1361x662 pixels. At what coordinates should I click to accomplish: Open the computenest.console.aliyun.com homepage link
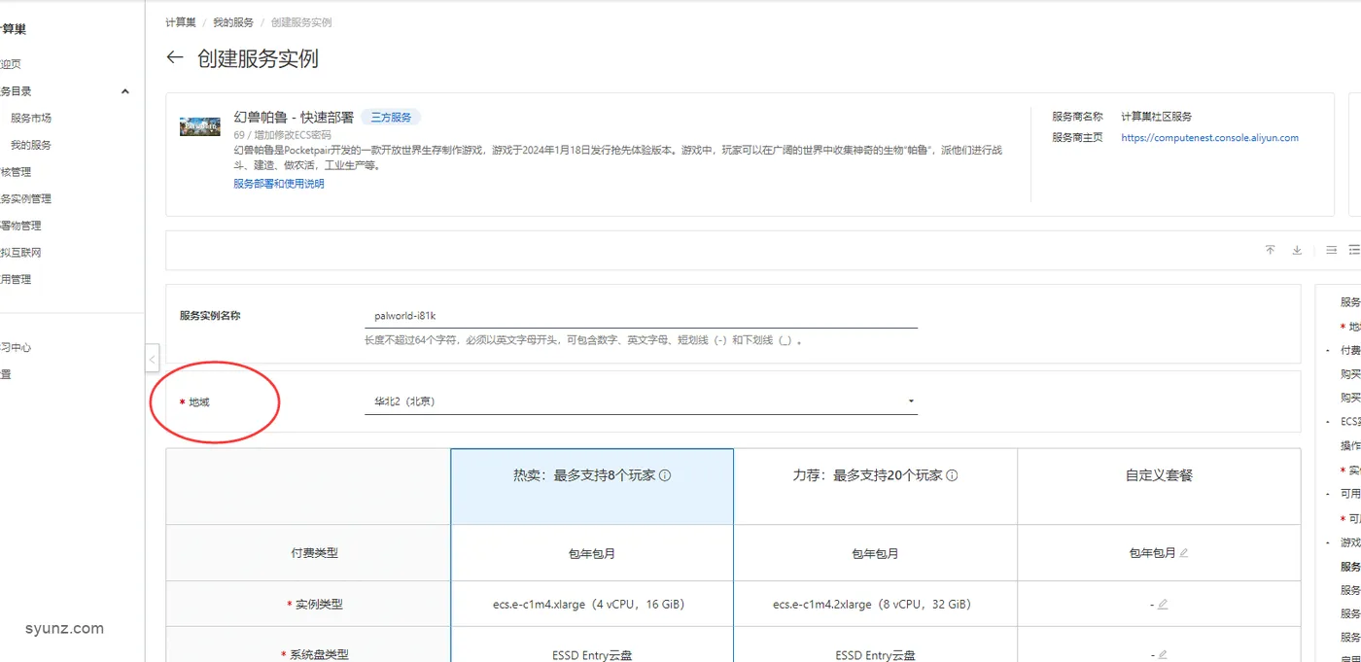pyautogui.click(x=1209, y=138)
